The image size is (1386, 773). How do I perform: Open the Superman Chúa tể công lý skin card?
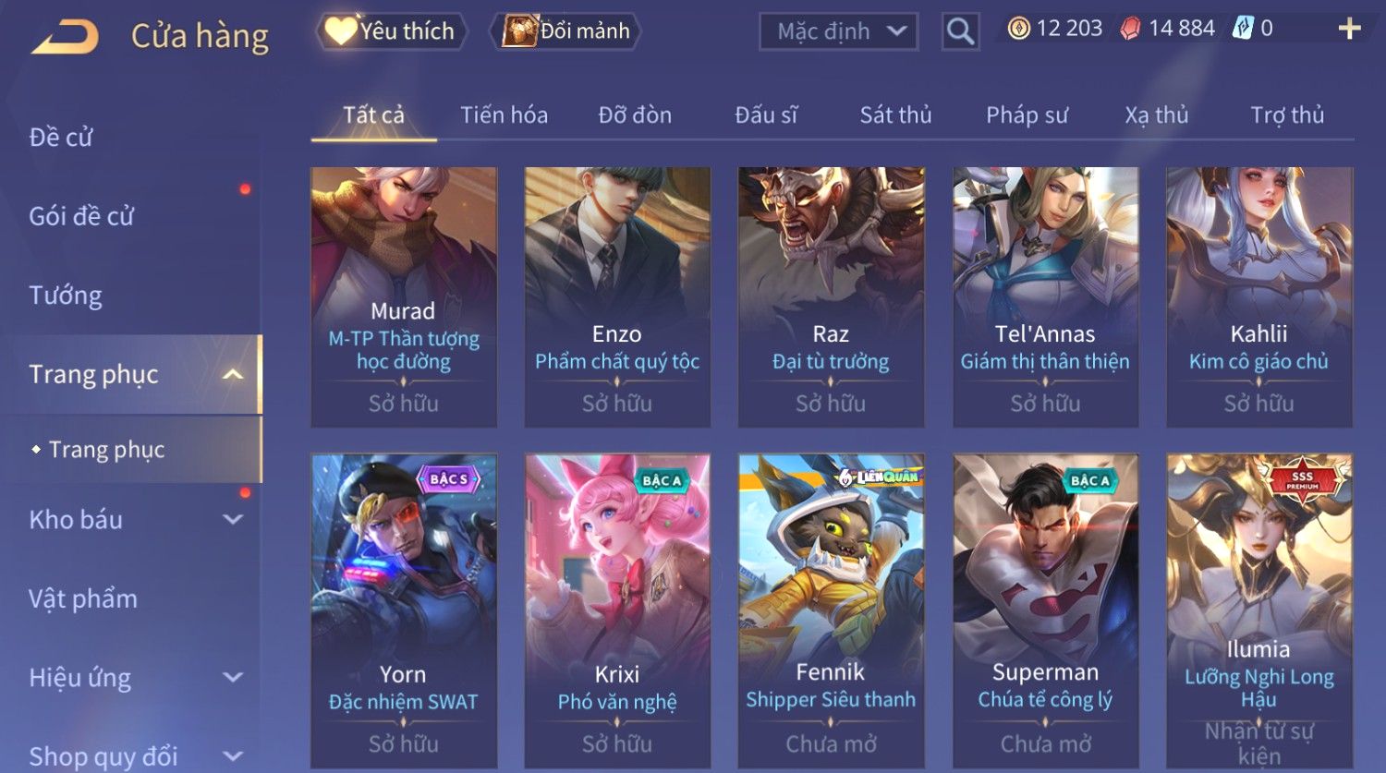(x=1045, y=610)
